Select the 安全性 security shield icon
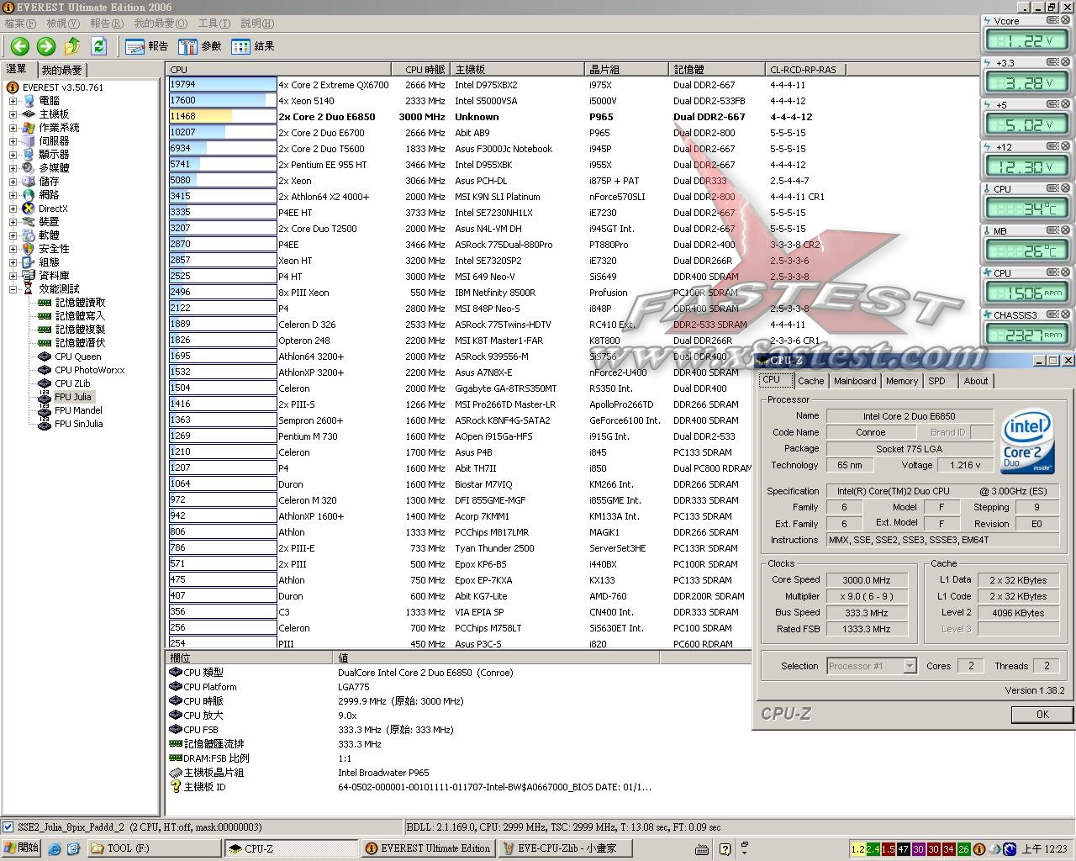Image resolution: width=1076 pixels, height=861 pixels. pos(29,249)
